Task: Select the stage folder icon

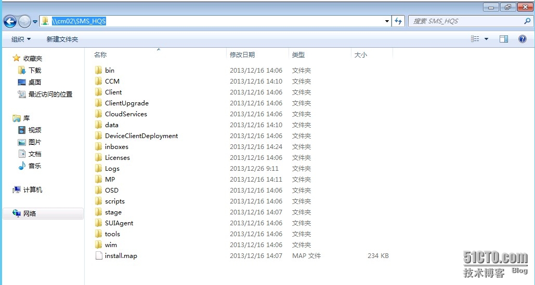Action: [x=98, y=212]
